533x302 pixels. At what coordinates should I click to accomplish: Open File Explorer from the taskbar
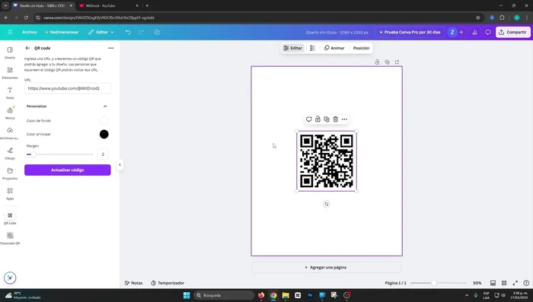pyautogui.click(x=286, y=295)
